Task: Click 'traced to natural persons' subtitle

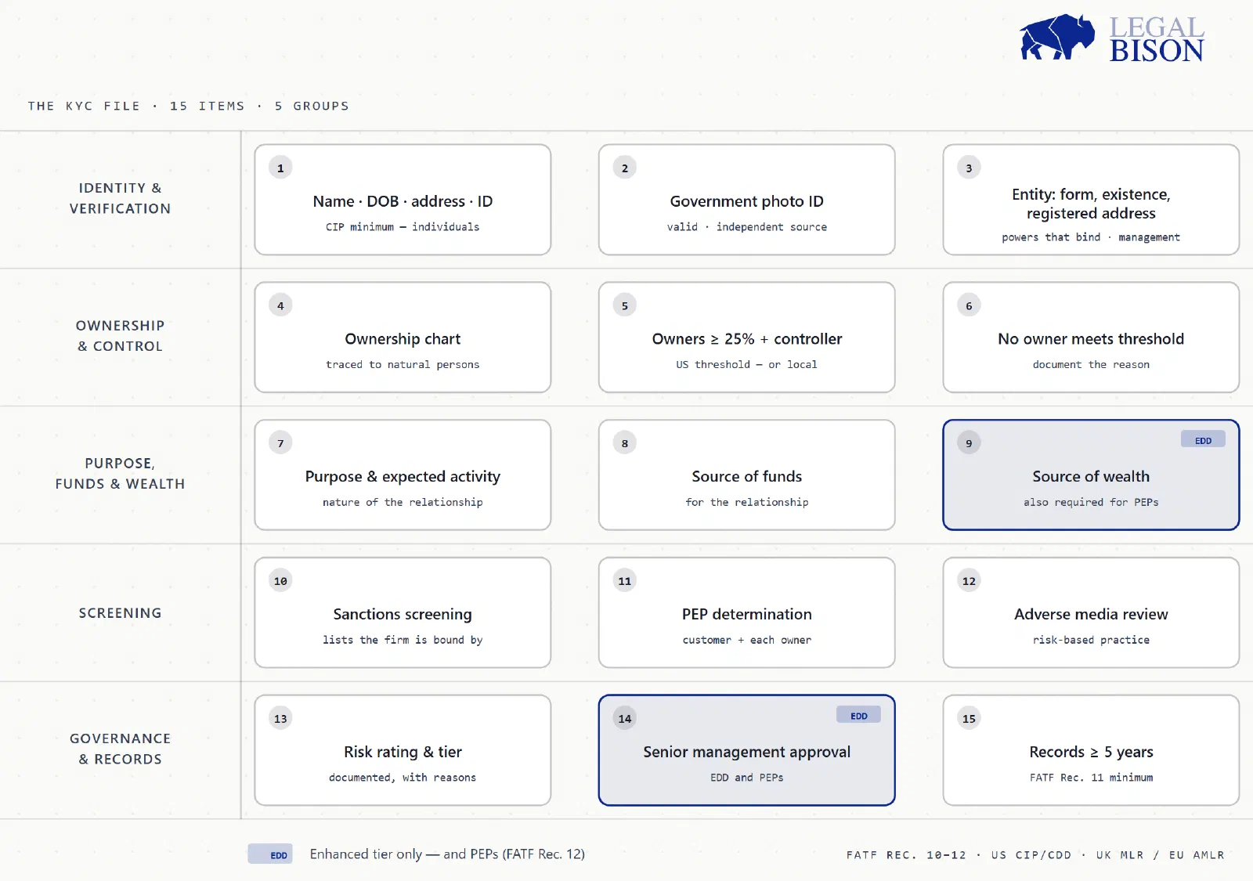Action: pyautogui.click(x=403, y=364)
